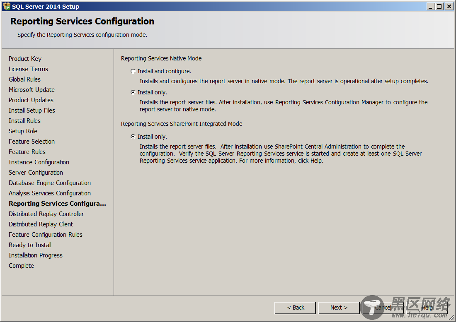Click the SQL Server setup title bar icon
456x322 pixels.
[x=6, y=6]
